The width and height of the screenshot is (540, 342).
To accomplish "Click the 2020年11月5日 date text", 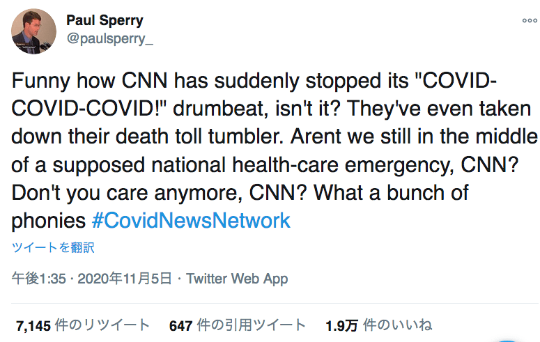I will [x=125, y=279].
